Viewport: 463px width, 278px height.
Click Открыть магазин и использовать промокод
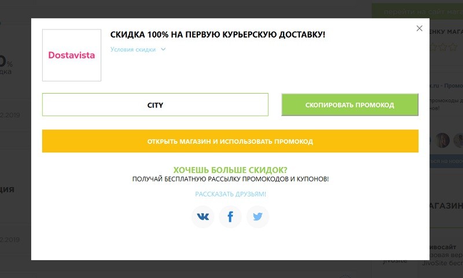click(230, 141)
